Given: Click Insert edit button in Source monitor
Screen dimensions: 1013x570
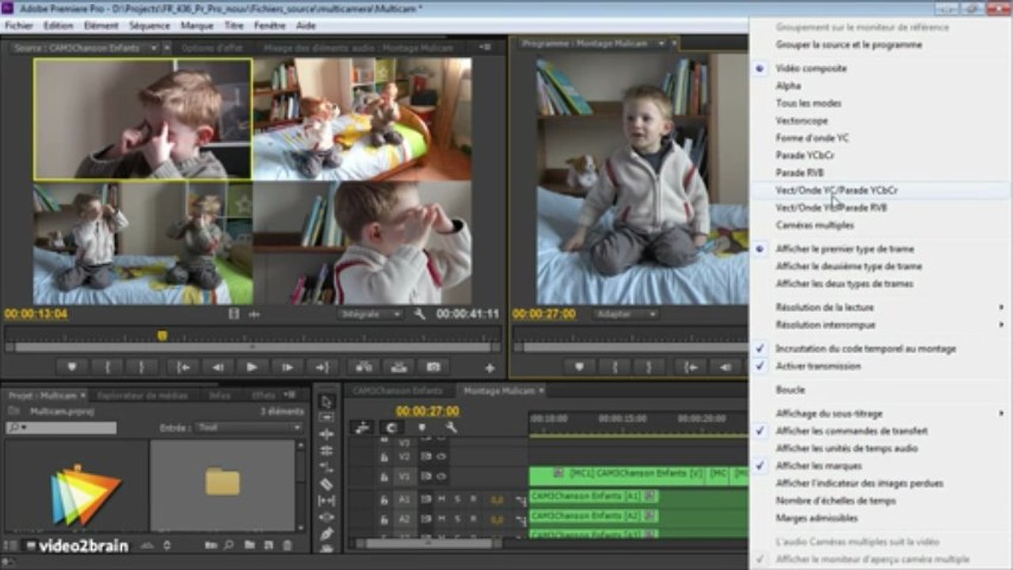Looking at the screenshot, I should pos(364,367).
